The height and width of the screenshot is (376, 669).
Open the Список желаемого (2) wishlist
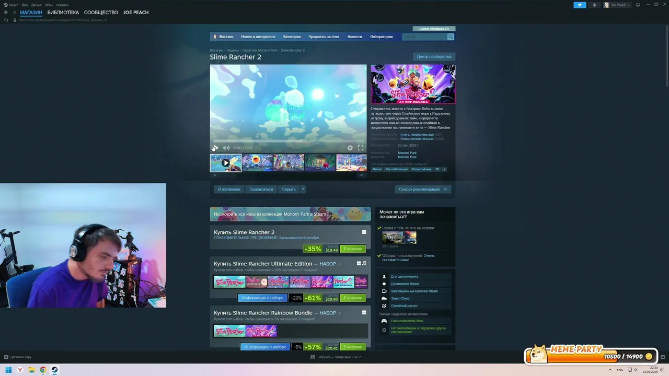pyautogui.click(x=434, y=29)
